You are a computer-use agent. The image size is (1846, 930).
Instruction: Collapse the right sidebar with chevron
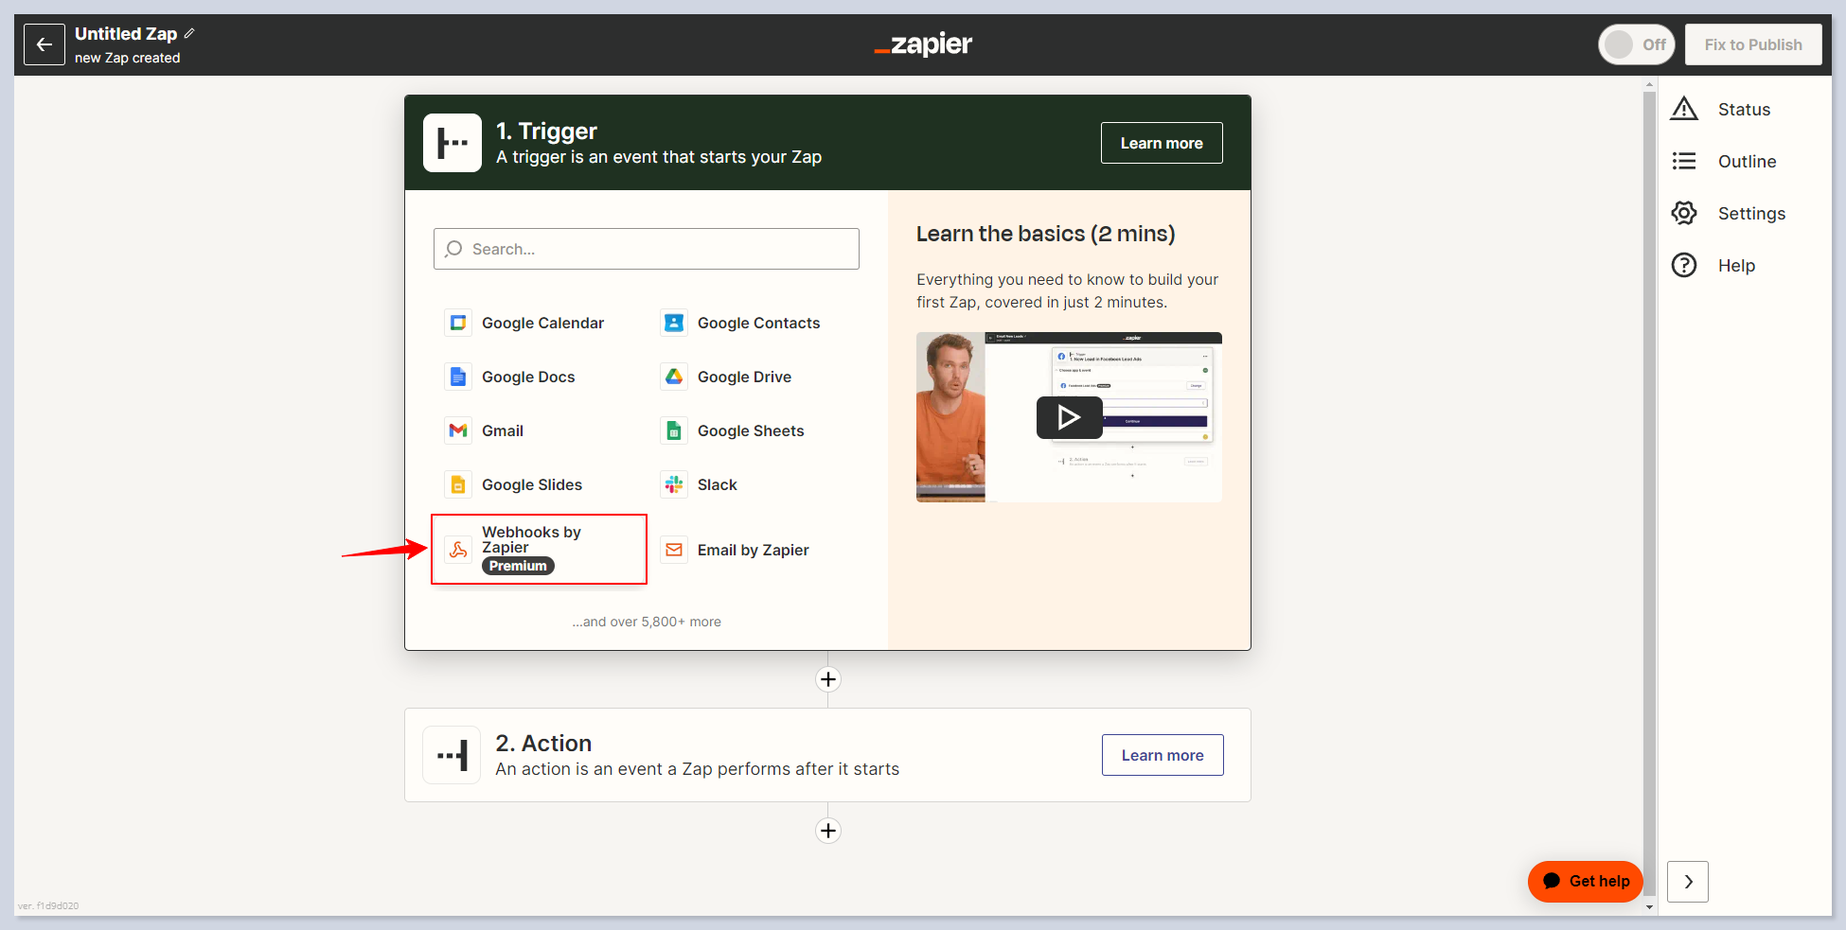pos(1687,882)
